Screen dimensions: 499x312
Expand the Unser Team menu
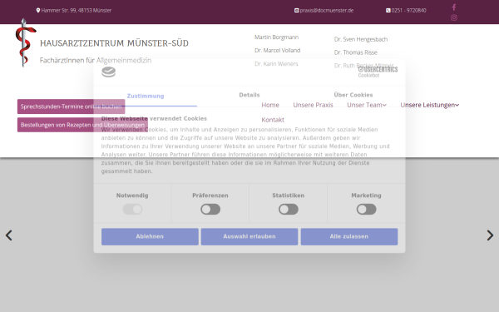coord(367,105)
